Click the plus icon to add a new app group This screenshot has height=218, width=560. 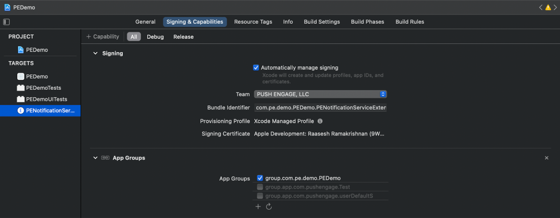coord(258,206)
